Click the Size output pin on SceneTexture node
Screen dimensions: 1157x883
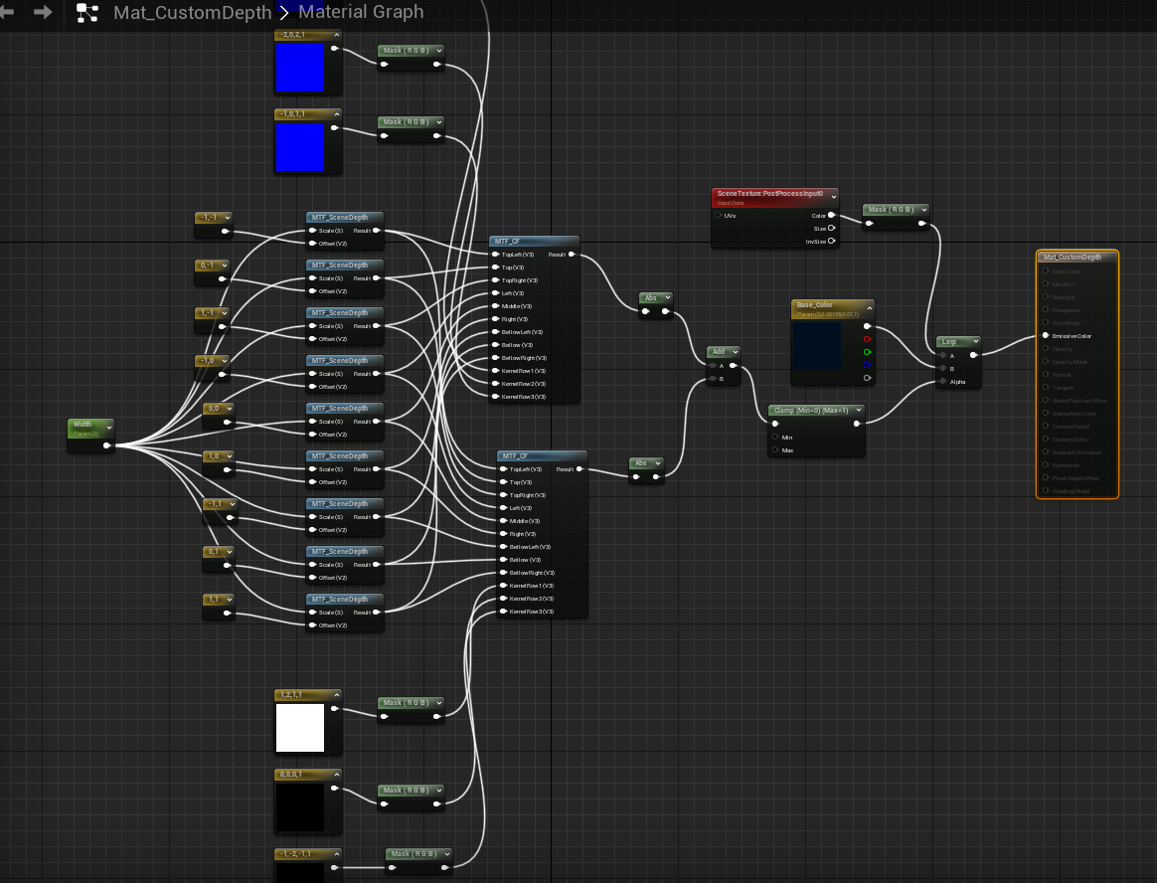point(832,228)
